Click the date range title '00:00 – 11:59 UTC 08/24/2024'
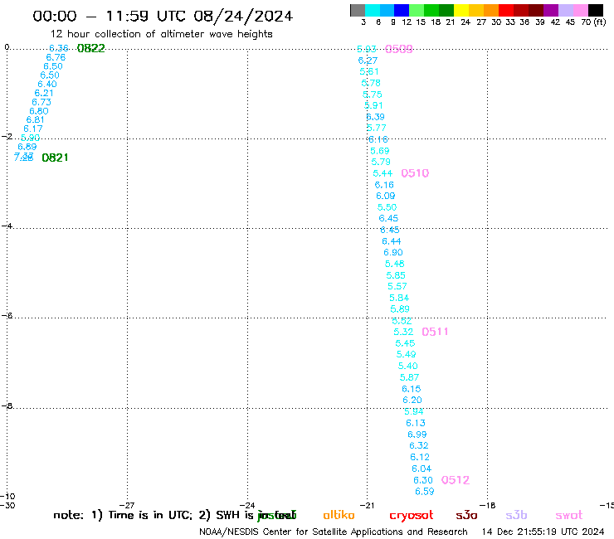 tap(163, 17)
